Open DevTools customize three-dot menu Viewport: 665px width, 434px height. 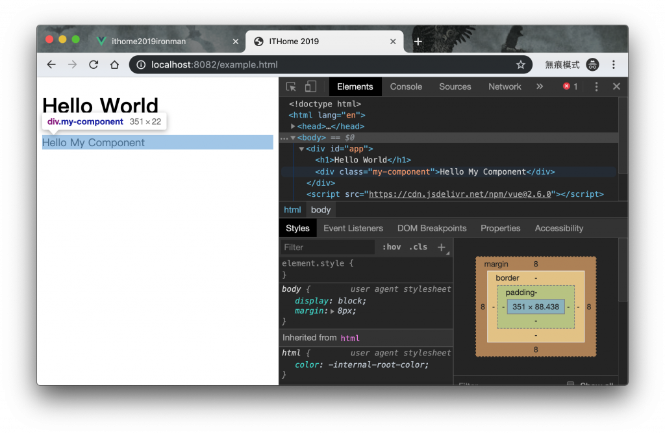tap(597, 86)
